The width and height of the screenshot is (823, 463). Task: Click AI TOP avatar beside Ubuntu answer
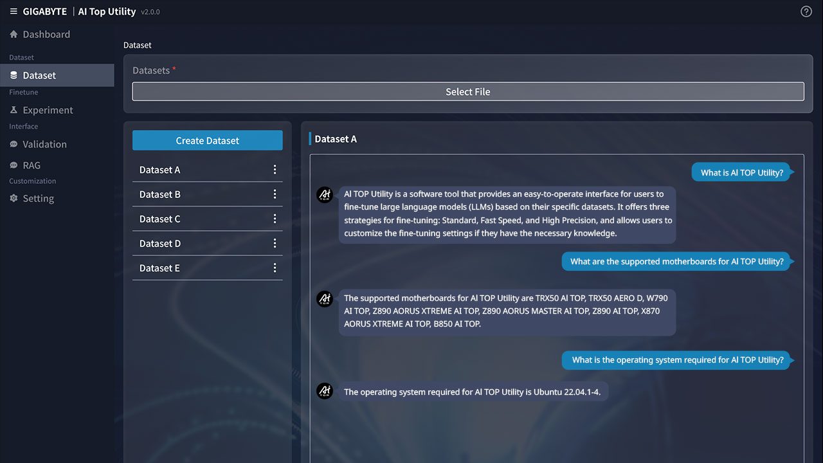coord(325,391)
